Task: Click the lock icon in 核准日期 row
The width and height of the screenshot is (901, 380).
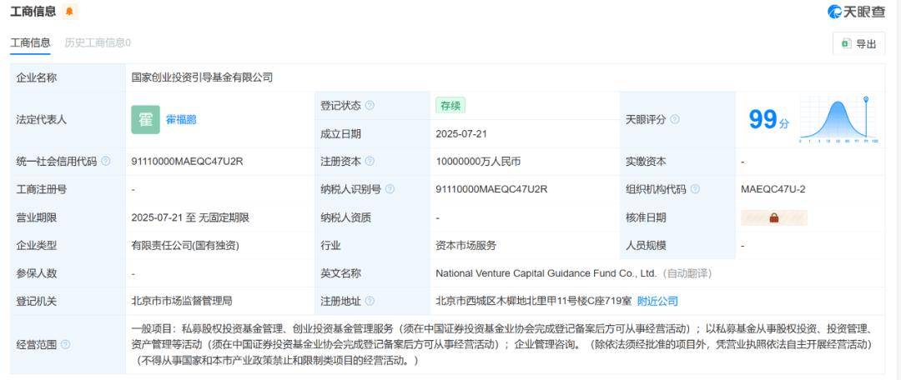Action: pos(773,217)
